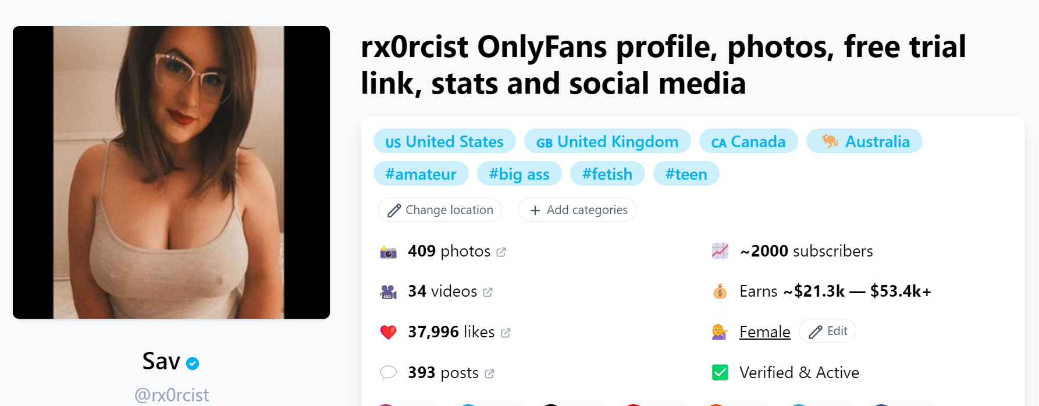Click the money bag icon beside earnings

pyautogui.click(x=720, y=291)
